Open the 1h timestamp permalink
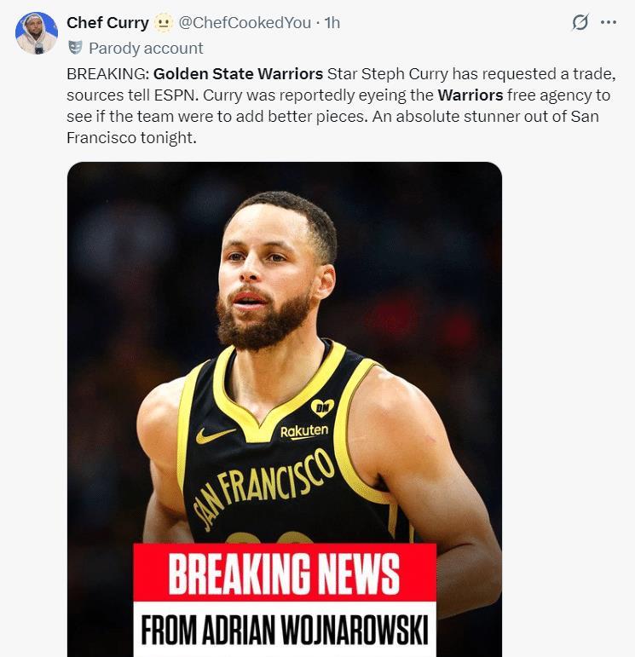Viewport: 635px width, 657px height. [x=332, y=23]
